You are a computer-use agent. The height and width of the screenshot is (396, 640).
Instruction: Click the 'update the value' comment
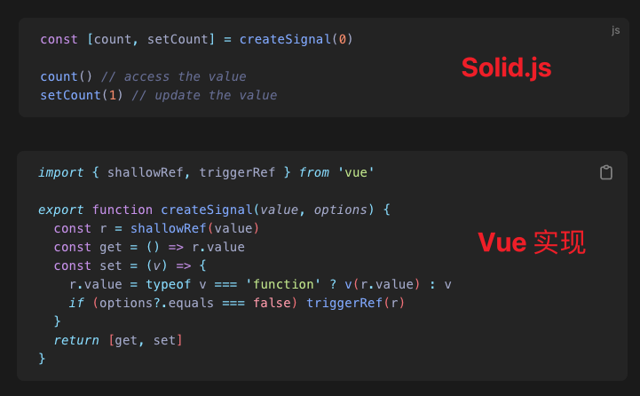pos(204,95)
